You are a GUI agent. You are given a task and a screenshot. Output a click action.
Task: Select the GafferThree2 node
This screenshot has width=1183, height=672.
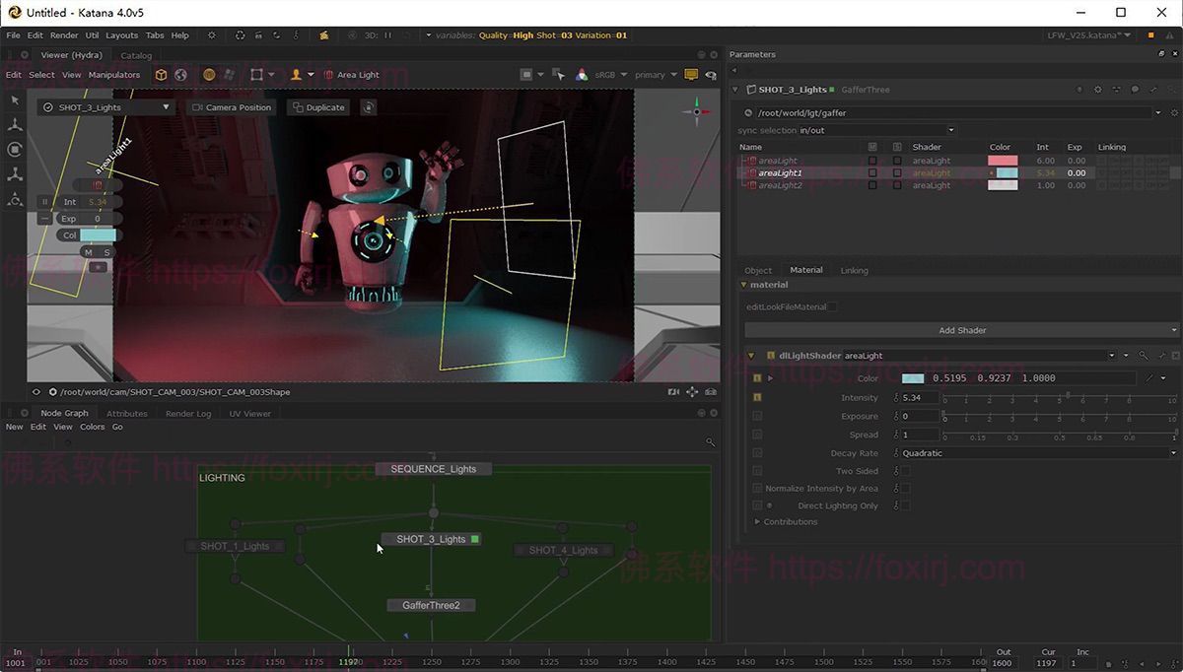click(x=431, y=605)
